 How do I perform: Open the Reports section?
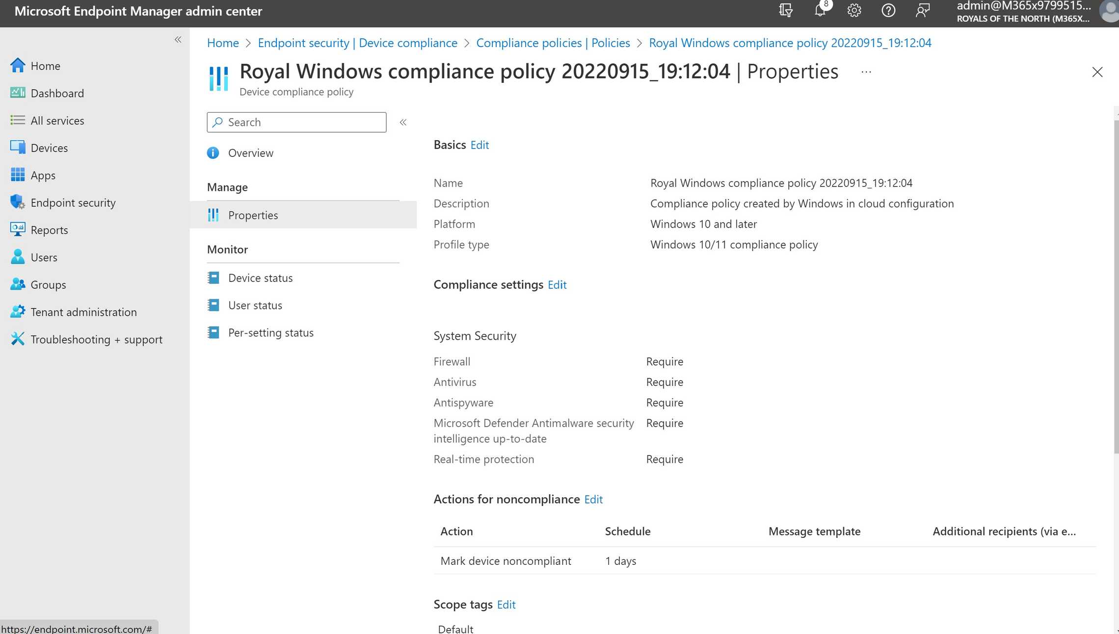[x=50, y=229]
